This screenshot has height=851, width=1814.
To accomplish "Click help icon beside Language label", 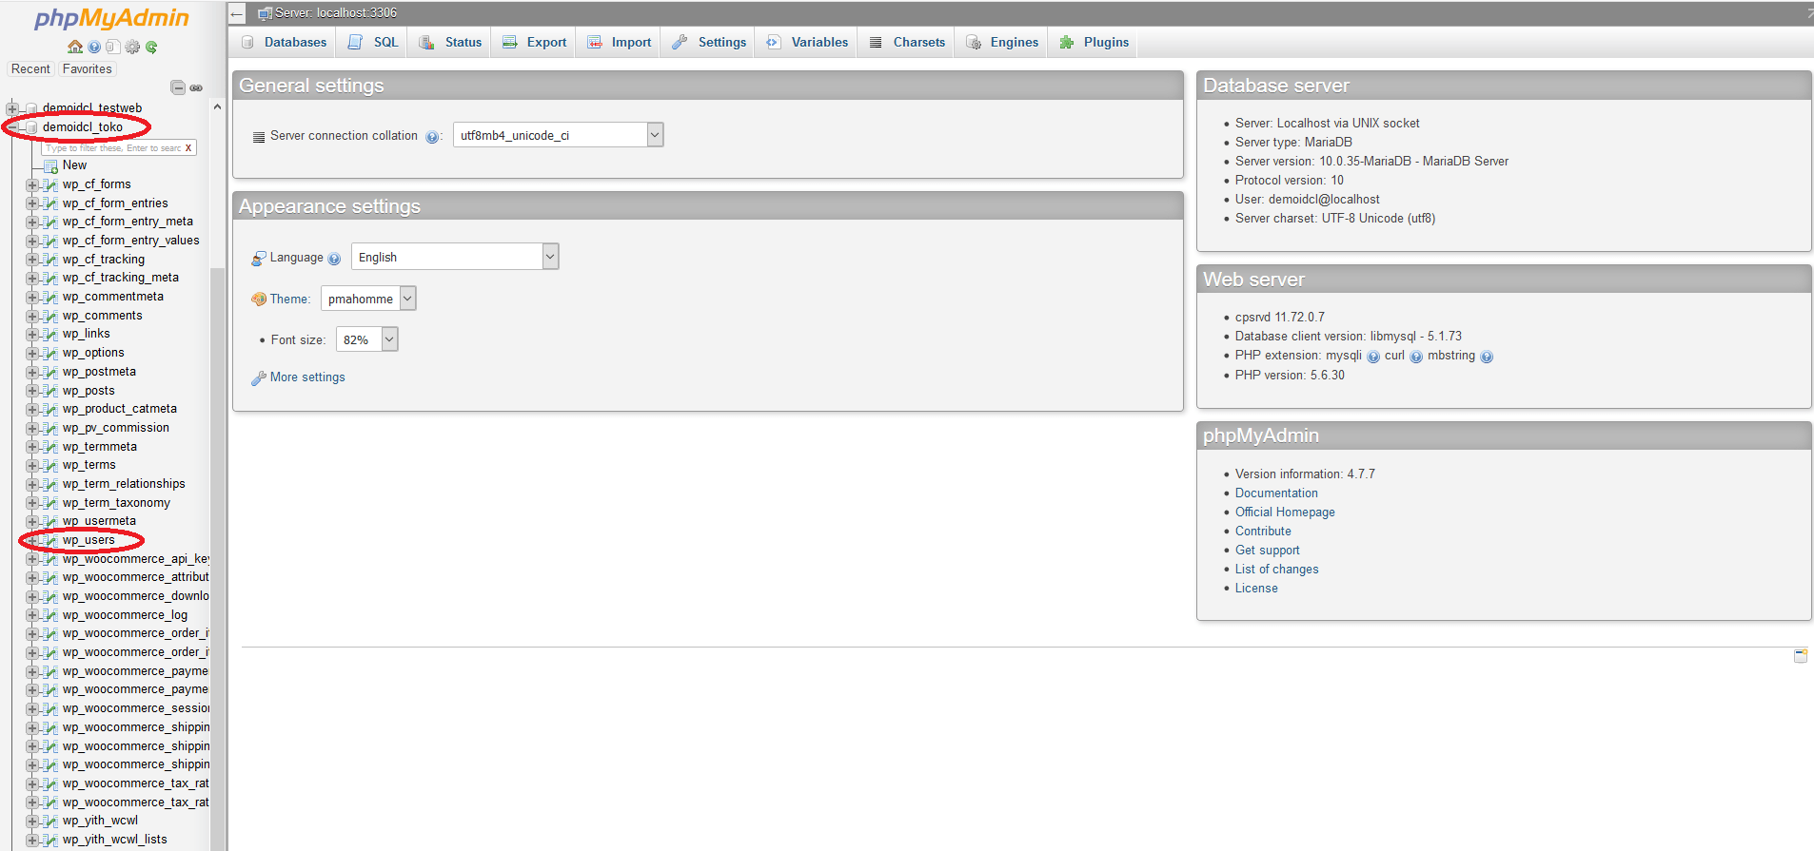I will tap(334, 259).
